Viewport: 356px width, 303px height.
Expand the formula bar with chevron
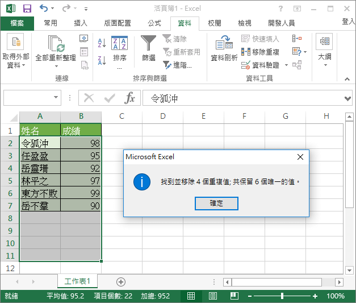[347, 98]
